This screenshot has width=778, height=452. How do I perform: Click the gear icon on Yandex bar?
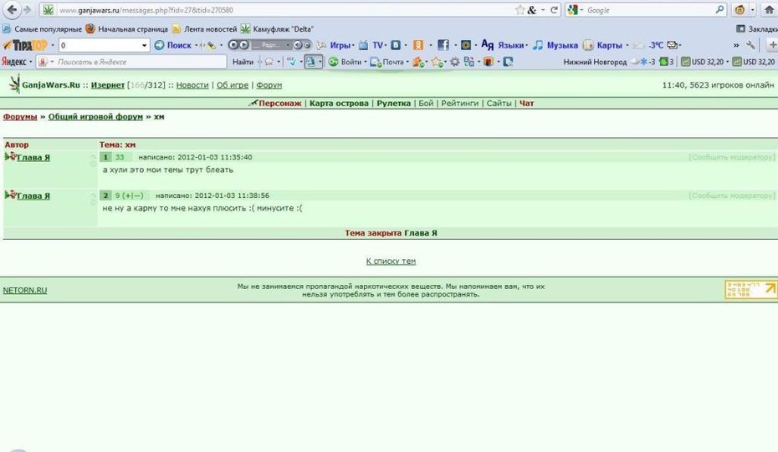454,62
